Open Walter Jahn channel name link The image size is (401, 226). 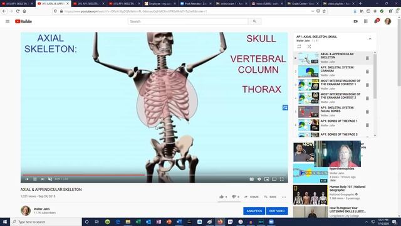point(42,209)
